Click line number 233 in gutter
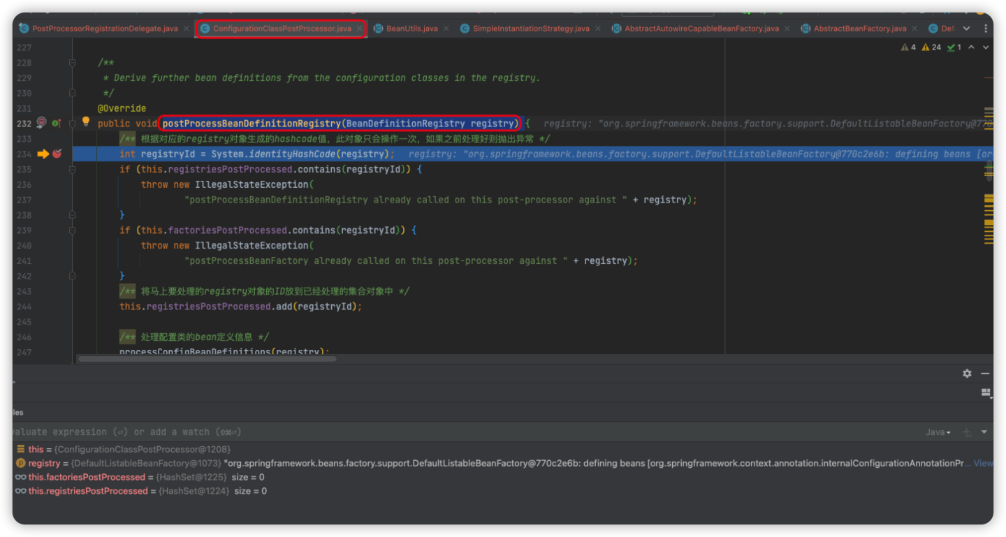Screen dimensions: 1006x537 [x=24, y=139]
